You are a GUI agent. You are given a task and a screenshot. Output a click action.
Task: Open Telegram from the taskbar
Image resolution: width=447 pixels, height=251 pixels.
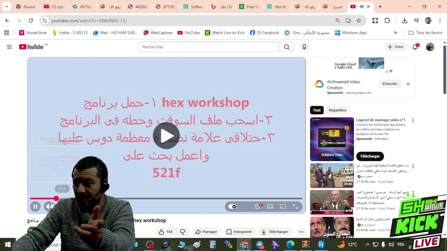tap(260, 245)
